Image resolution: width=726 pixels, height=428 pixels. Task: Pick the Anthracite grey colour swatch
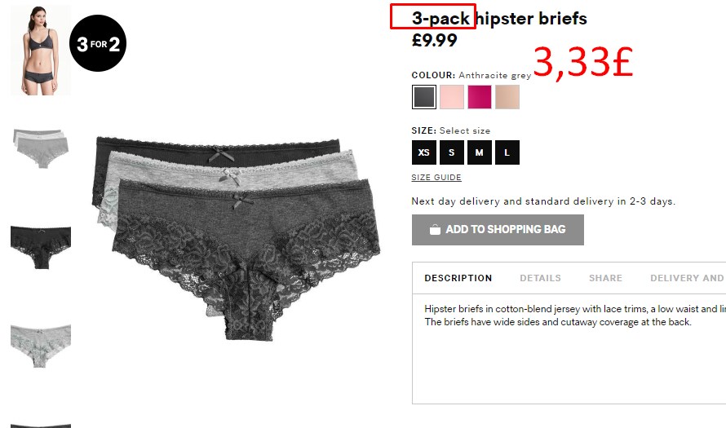click(423, 97)
